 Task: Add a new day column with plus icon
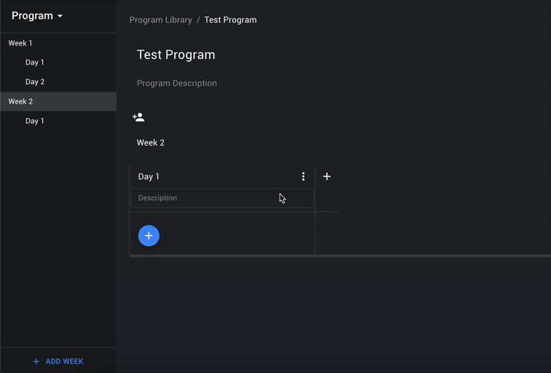point(326,176)
